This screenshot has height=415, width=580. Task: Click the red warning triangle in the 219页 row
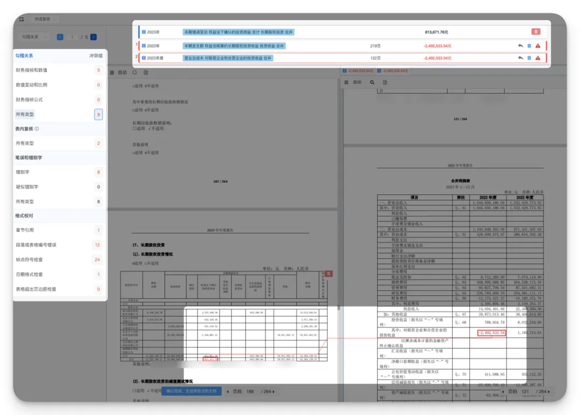538,46
